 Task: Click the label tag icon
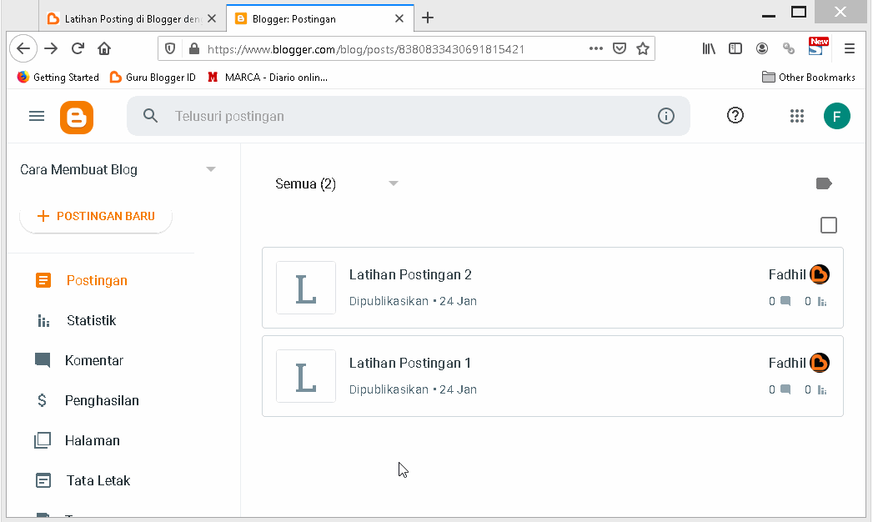coord(824,183)
